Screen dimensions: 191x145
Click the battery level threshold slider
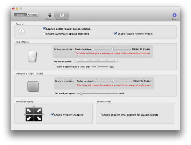point(100,67)
